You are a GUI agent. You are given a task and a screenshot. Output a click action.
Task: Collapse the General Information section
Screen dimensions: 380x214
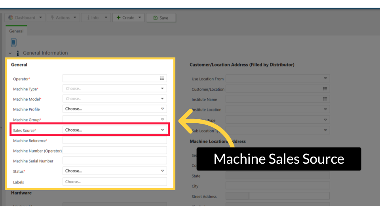(10, 53)
